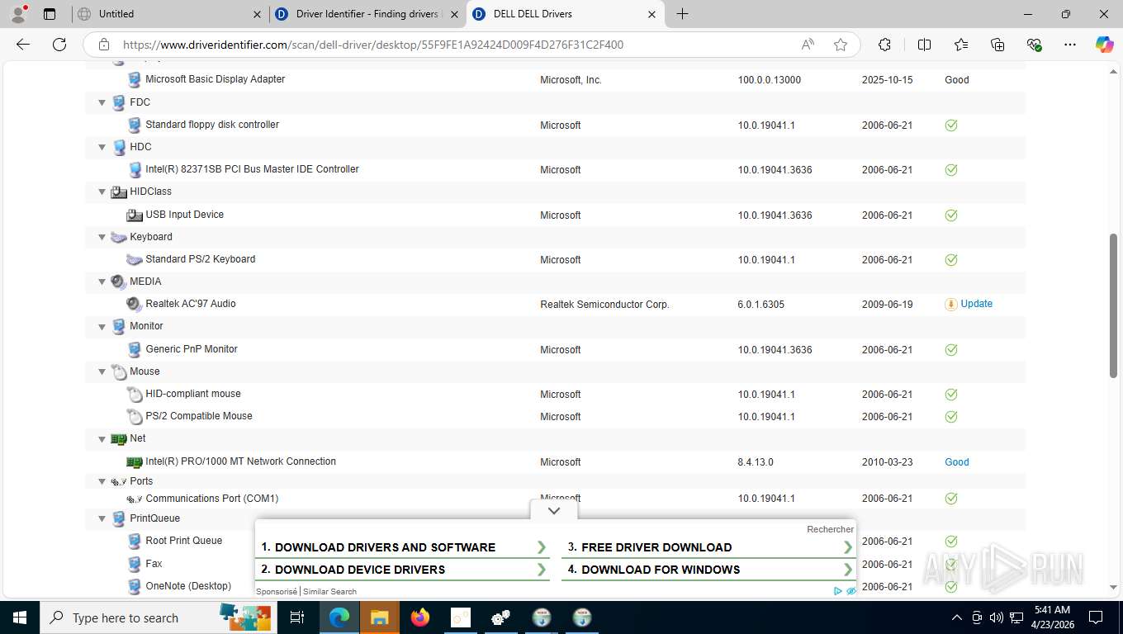Open Read aloud icon in address bar
This screenshot has height=634, width=1123.
point(808,45)
